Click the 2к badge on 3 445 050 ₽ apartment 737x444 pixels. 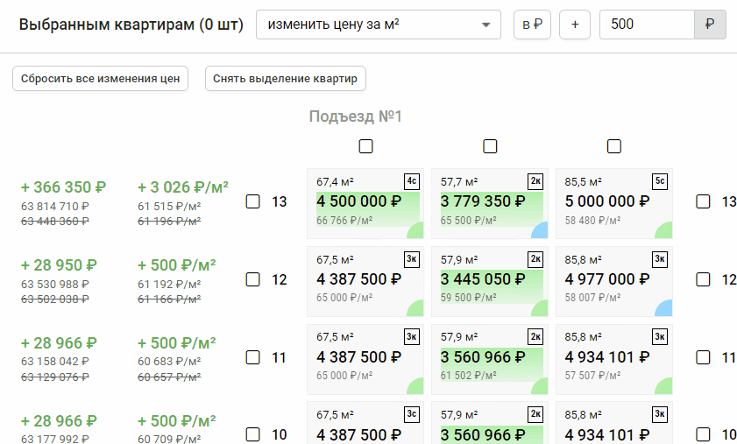535,259
